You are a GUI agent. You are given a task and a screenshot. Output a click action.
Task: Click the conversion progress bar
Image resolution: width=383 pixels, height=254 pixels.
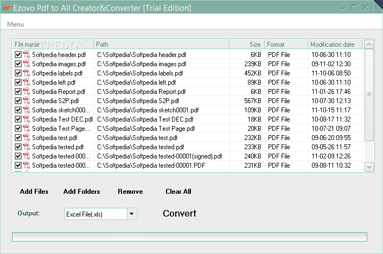pos(189,237)
